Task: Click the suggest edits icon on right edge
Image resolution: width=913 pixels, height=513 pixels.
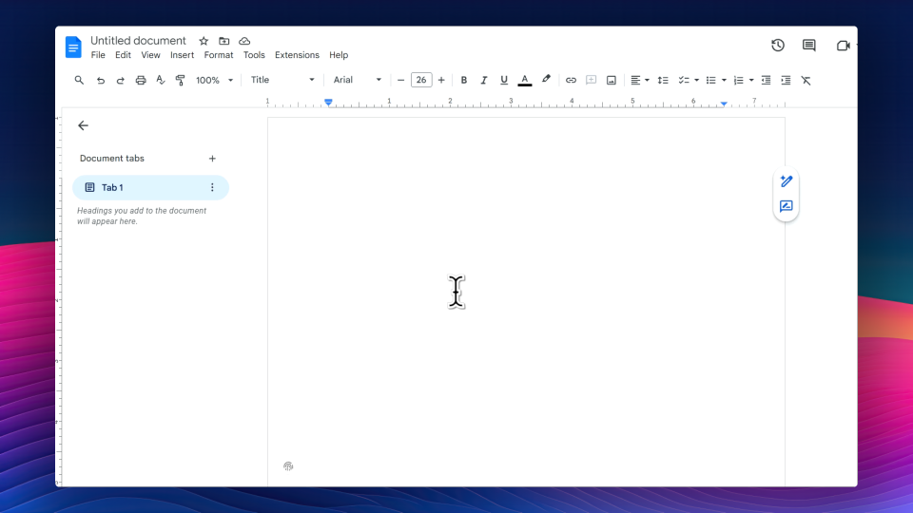Action: click(x=787, y=206)
